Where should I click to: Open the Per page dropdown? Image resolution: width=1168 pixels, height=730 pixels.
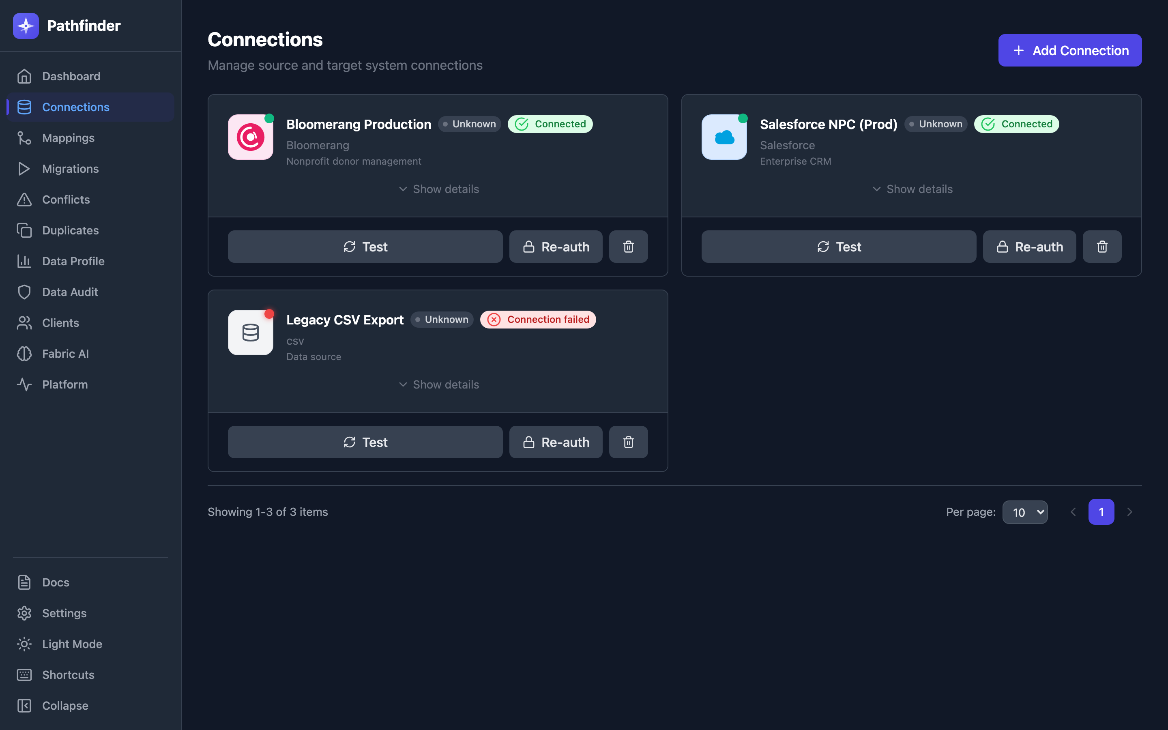tap(1026, 512)
